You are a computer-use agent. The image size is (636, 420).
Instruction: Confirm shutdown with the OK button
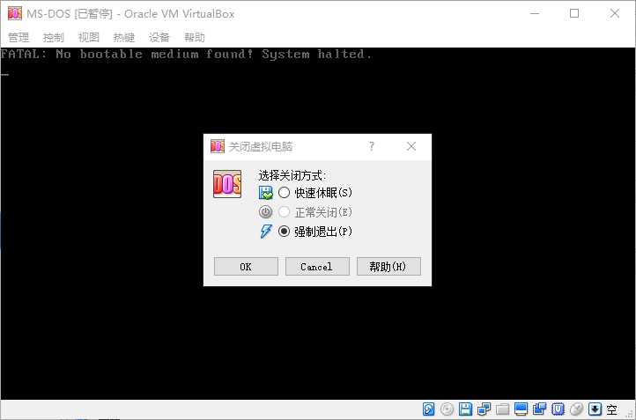point(246,266)
